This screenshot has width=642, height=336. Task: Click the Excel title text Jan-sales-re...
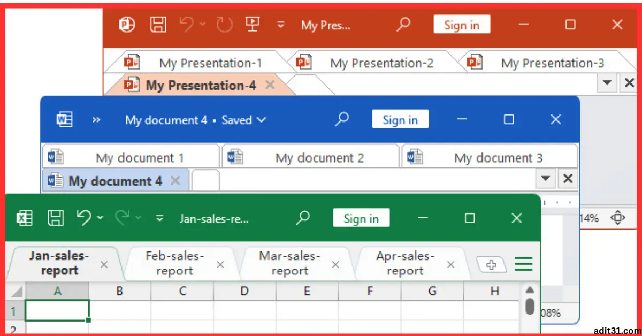214,218
